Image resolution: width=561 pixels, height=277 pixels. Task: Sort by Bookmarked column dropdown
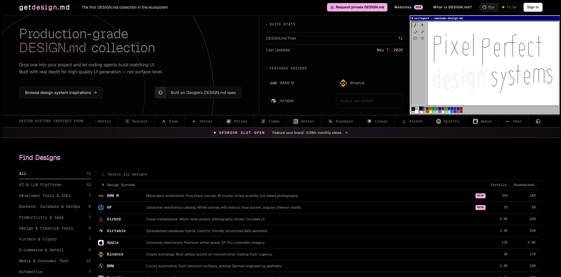pyautogui.click(x=526, y=185)
